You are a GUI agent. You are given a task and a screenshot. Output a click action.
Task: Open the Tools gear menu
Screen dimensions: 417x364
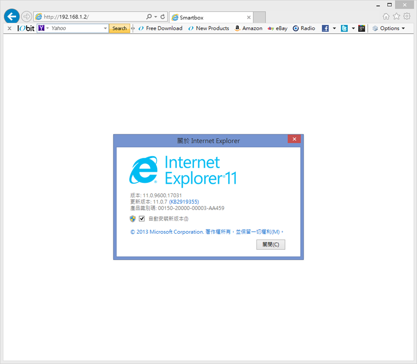click(407, 17)
